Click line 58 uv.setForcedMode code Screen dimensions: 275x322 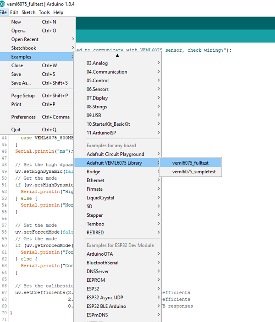(x=44, y=232)
